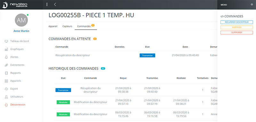The image size is (256, 122).
Task: Go back with the left chevron arrow
Action: 55,4
